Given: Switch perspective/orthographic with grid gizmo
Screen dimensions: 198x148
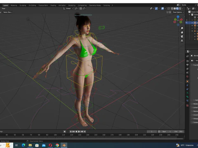Looking at the screenshot, I should (182, 41).
